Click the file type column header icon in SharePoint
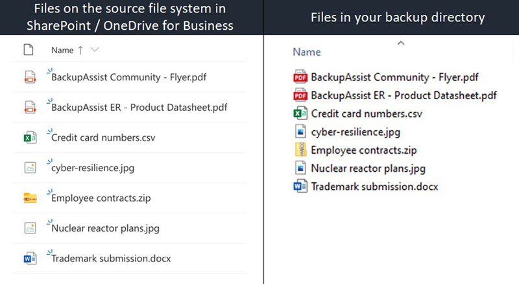519x284 pixels. 29,50
